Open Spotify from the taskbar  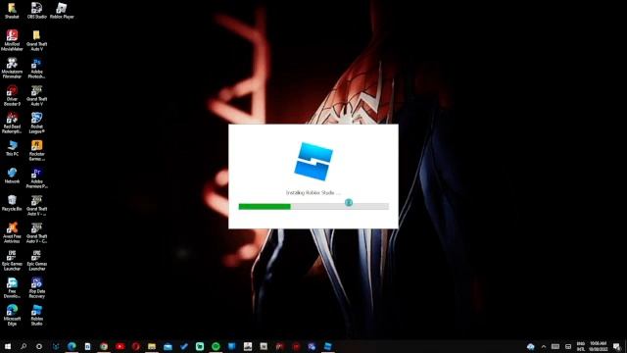216,346
